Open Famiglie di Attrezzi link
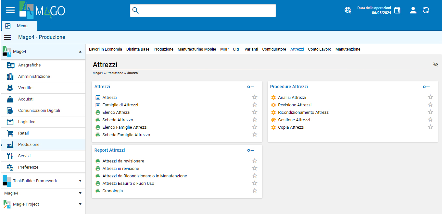442x214 pixels. pyautogui.click(x=120, y=105)
